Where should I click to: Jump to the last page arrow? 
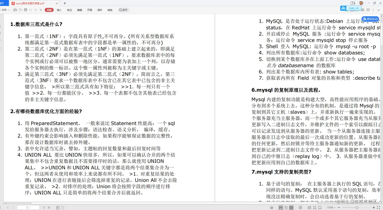pos(49,207)
